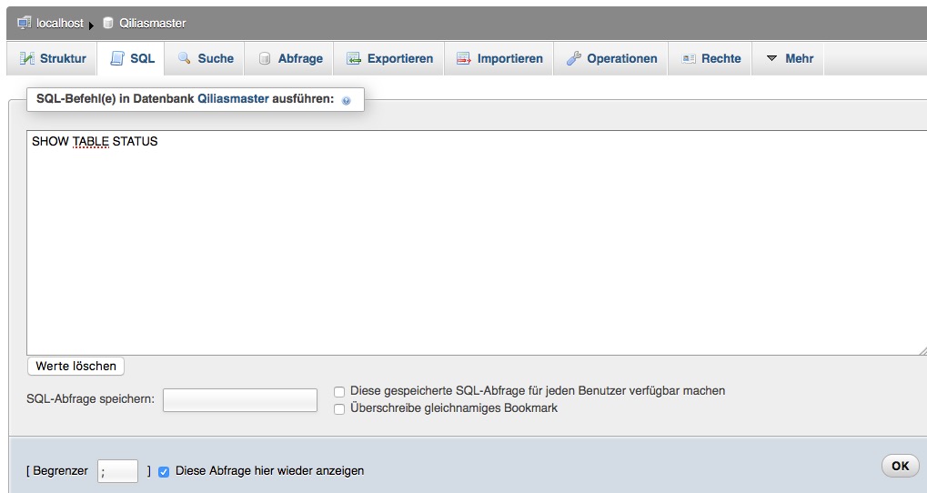This screenshot has width=927, height=493.
Task: Click the Rechte tab icon
Action: tap(688, 58)
